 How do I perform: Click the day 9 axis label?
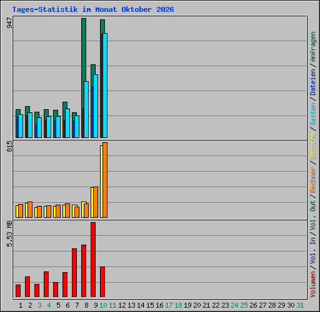[96, 305]
